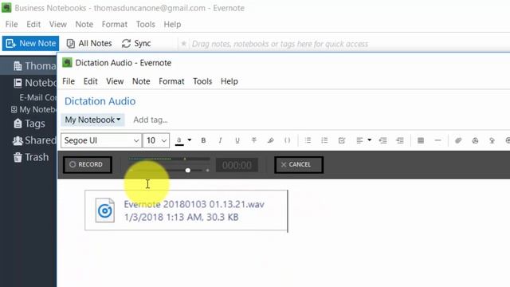
Task: Click the increase volume plus icon
Action: [207, 170]
